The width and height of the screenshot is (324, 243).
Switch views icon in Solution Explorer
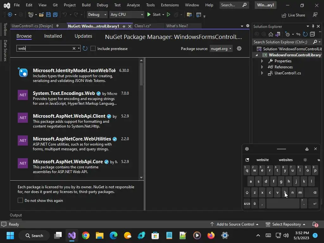pos(278,34)
